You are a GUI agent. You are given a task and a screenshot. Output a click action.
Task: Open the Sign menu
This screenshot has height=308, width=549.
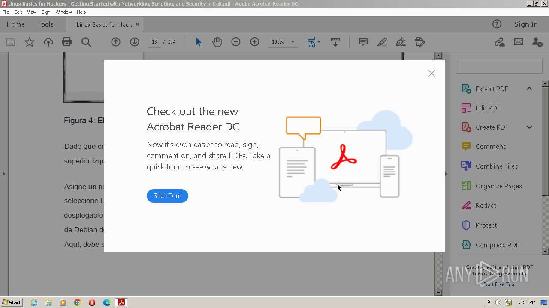pos(46,12)
